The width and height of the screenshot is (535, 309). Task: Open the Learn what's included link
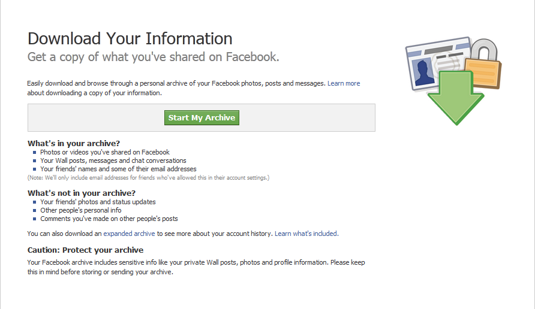coord(306,234)
